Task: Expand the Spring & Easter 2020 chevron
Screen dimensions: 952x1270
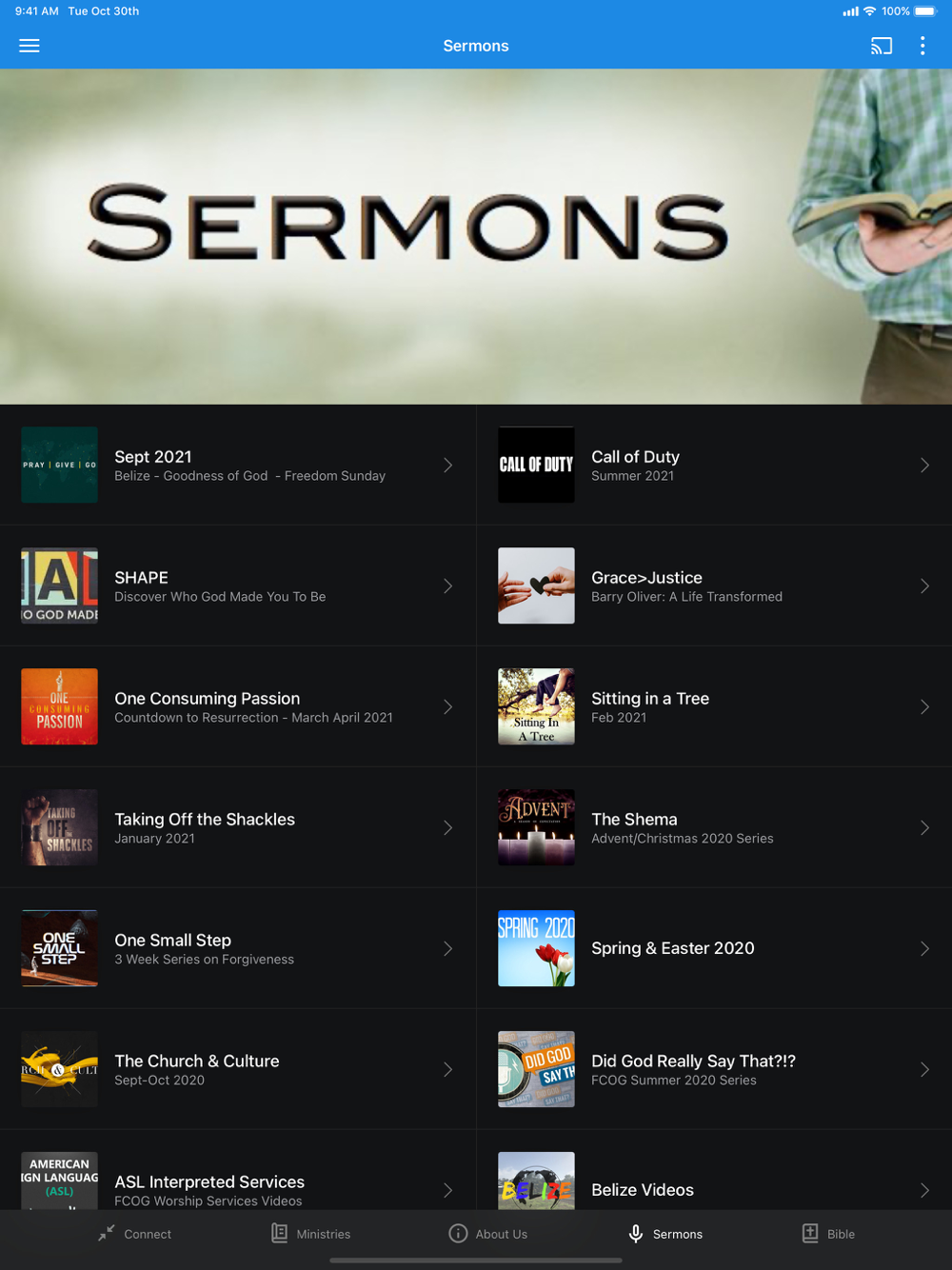Action: pyautogui.click(x=924, y=948)
